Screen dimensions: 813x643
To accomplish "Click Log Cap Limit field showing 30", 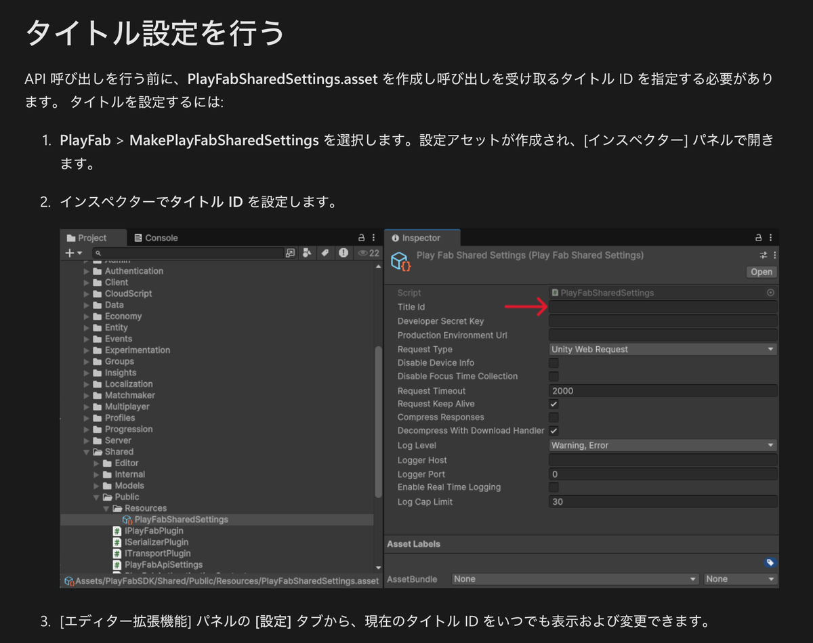I will point(663,502).
